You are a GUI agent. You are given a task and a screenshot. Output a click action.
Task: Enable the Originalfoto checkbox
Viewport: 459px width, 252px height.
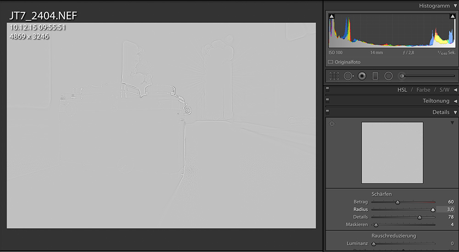click(330, 62)
